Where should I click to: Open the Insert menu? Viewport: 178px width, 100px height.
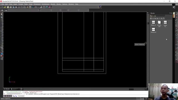click(15, 4)
